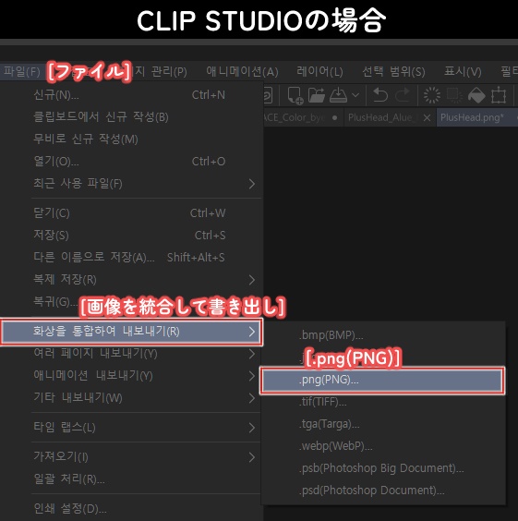Expand the 가져오기(I) submenu
The height and width of the screenshot is (521, 518).
pos(131,457)
